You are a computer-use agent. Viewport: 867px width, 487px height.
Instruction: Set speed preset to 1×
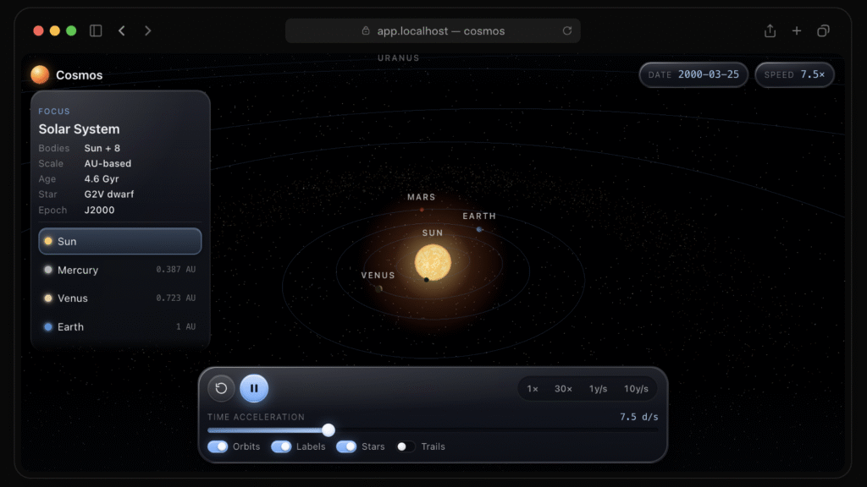pos(533,389)
